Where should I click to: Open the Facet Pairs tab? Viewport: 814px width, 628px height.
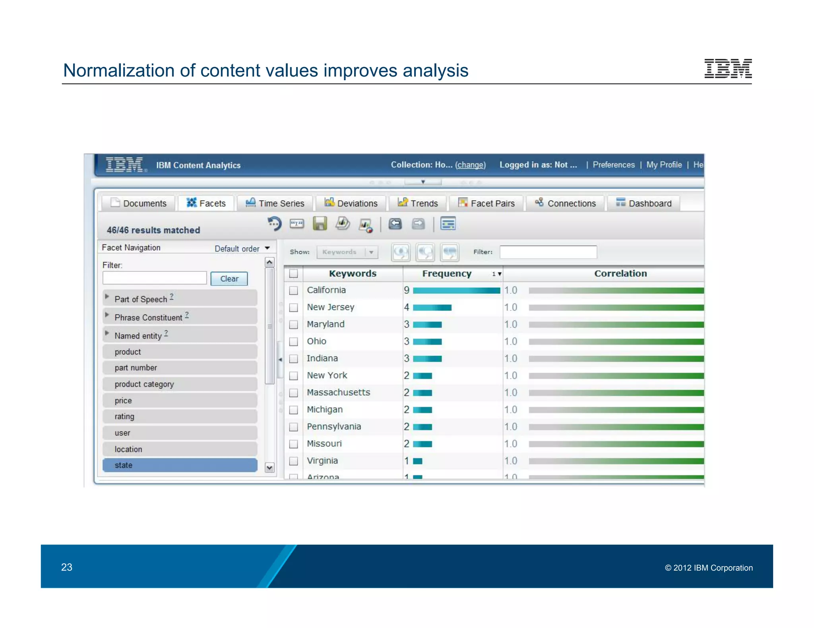486,203
